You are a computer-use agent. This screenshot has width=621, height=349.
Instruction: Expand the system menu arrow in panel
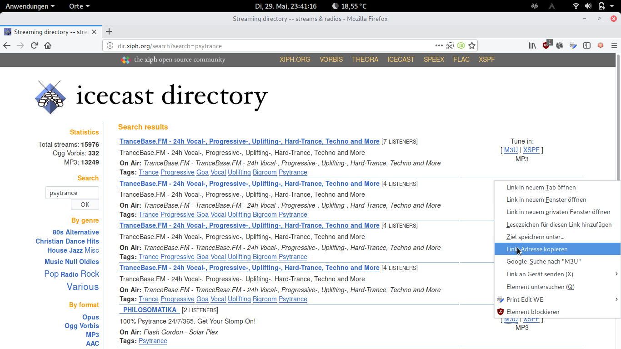(x=613, y=6)
